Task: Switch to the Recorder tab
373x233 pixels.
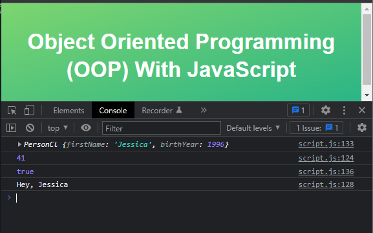Action: coord(162,111)
